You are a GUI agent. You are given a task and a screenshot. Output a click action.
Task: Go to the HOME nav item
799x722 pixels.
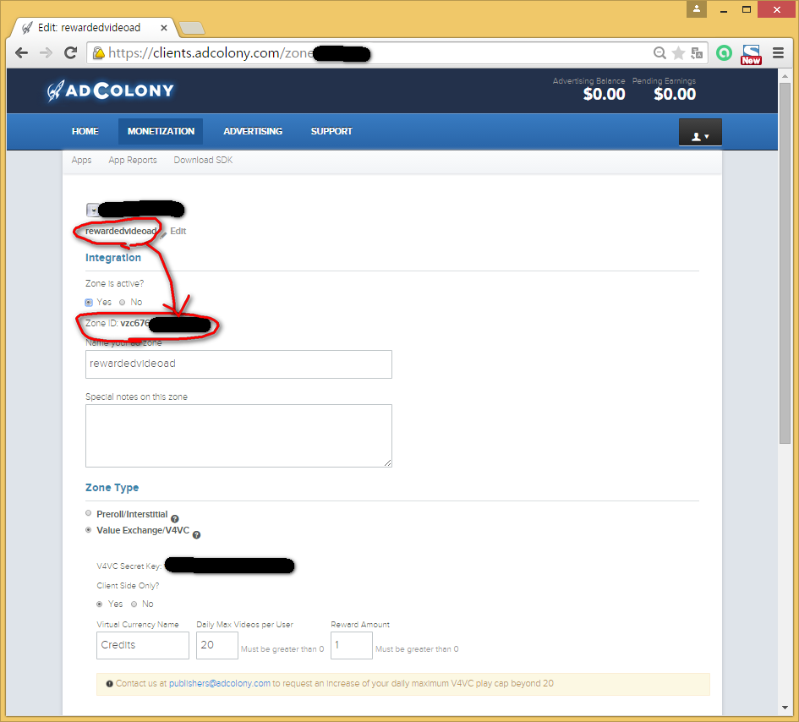click(85, 131)
